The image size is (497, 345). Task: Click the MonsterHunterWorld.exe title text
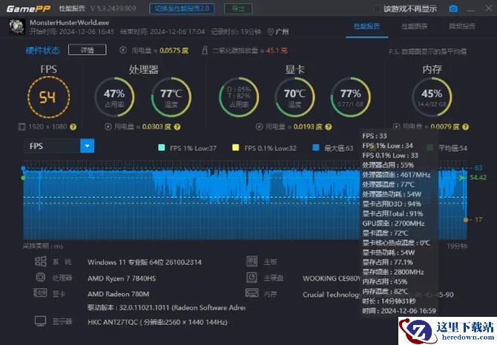tap(69, 23)
